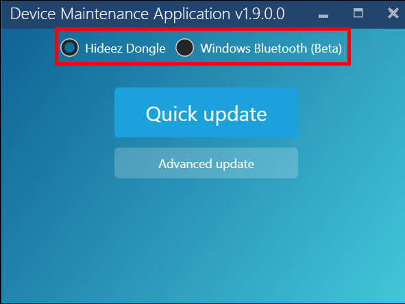Click the square maximize icon in title bar
Image resolution: width=405 pixels, height=304 pixels.
click(358, 13)
